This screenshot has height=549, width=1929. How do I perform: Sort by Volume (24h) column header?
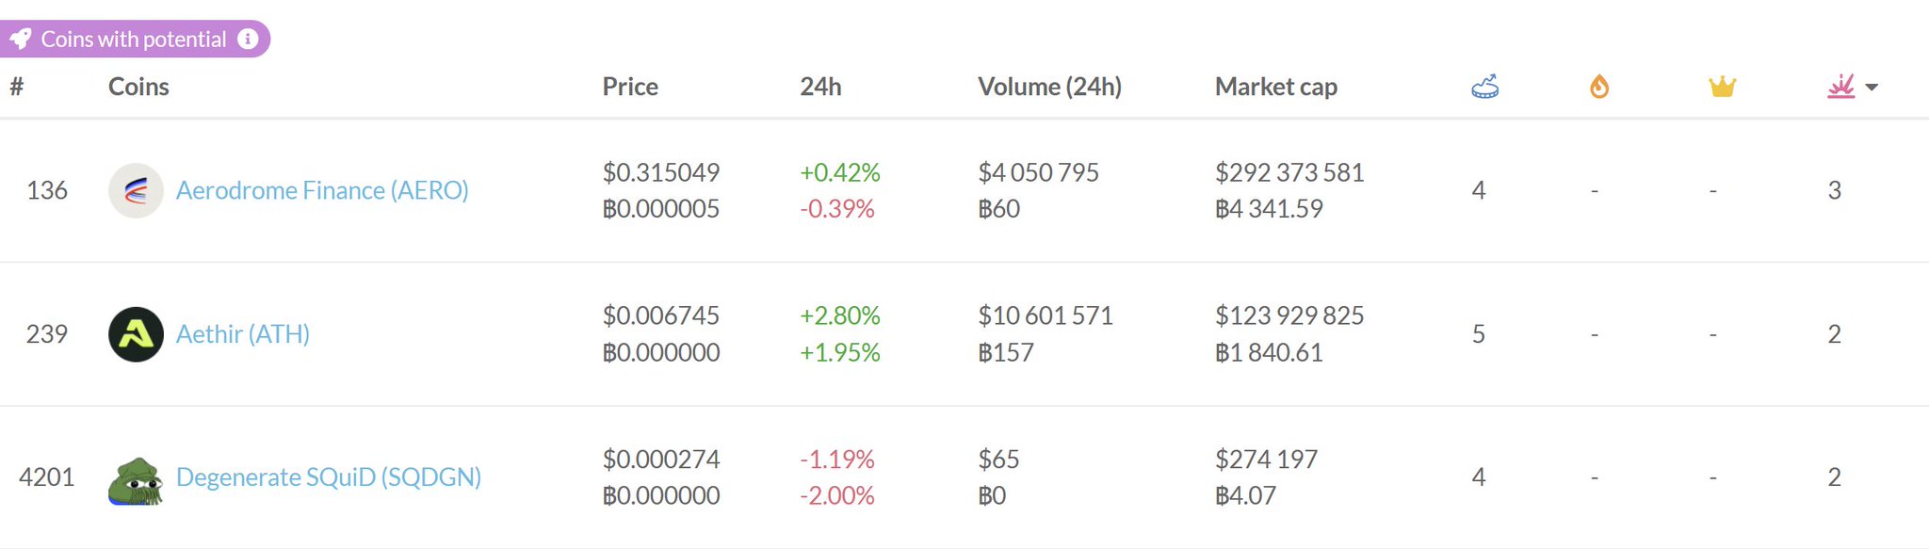(1049, 87)
